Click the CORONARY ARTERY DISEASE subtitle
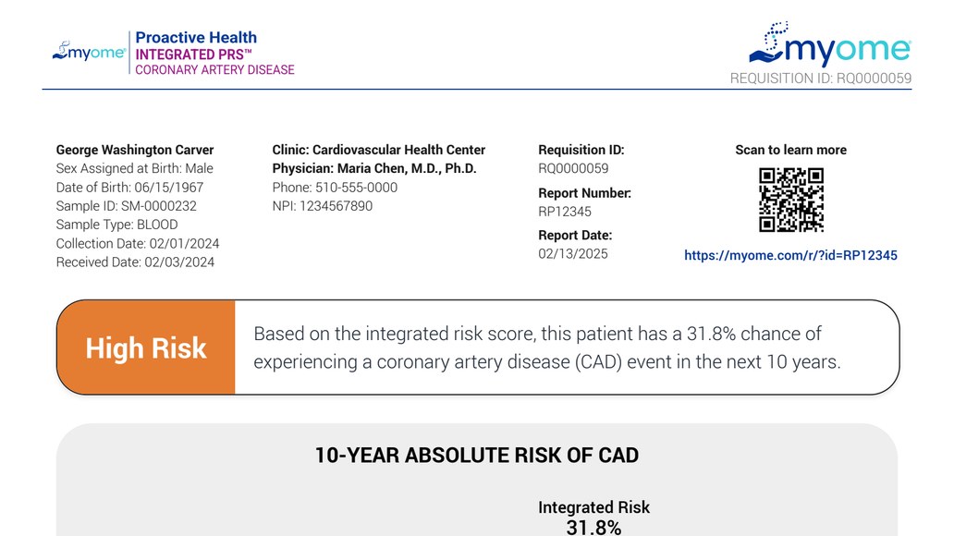 pos(214,70)
